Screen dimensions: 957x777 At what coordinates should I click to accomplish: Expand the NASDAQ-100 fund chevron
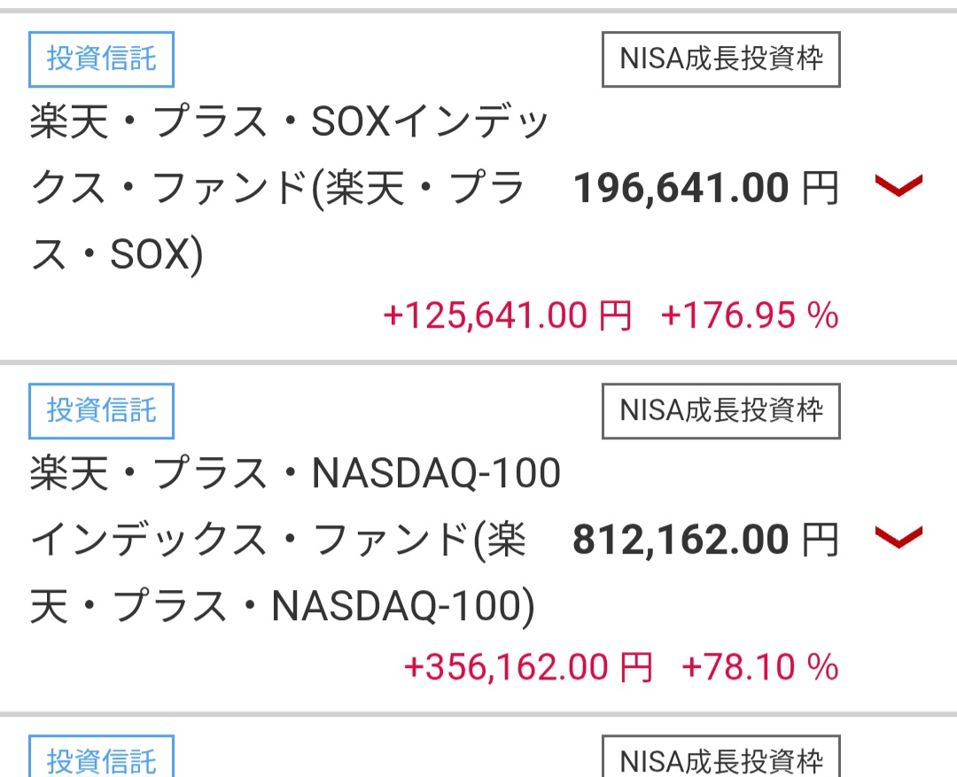pos(899,537)
